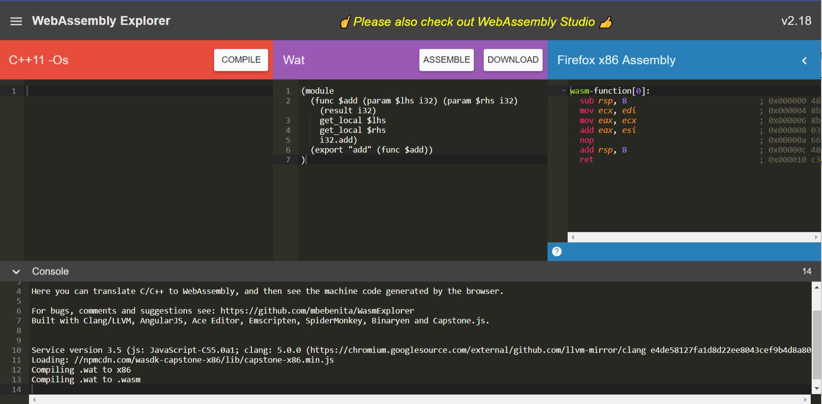Click the Wat panel heading
This screenshot has width=822, height=404.
pyautogui.click(x=294, y=60)
